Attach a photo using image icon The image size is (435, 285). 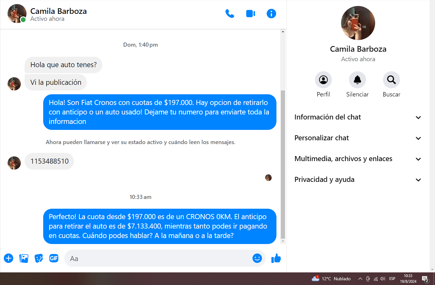pos(24,259)
